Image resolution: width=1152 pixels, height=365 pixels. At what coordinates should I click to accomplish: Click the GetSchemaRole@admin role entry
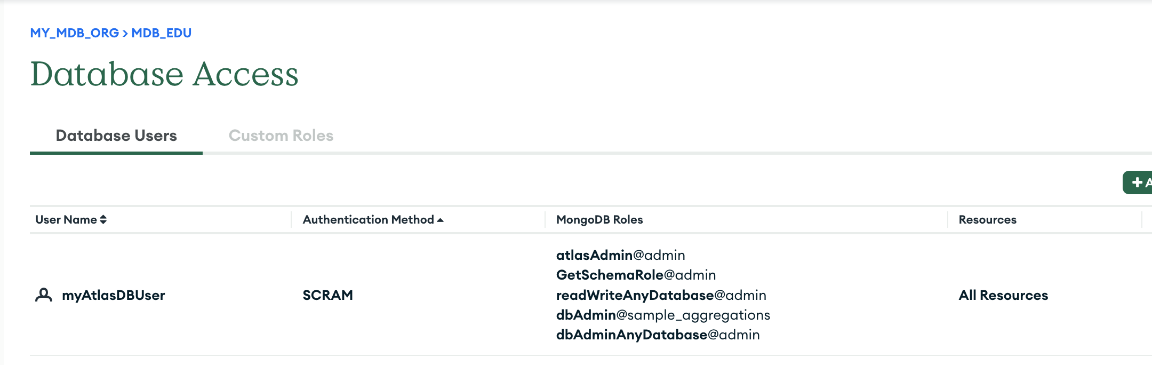click(x=636, y=275)
